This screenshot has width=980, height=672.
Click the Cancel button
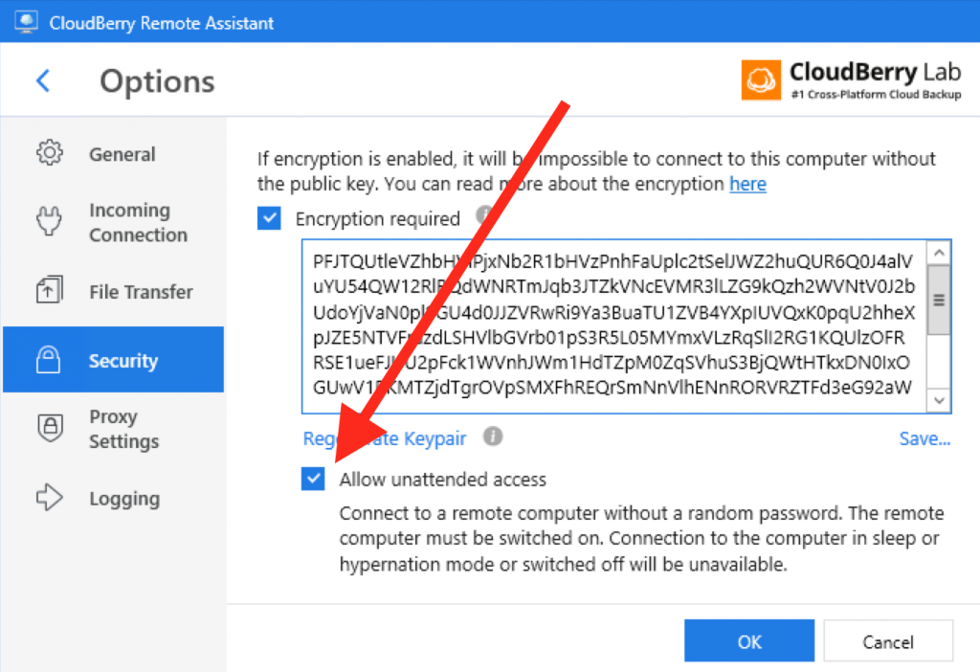[888, 640]
